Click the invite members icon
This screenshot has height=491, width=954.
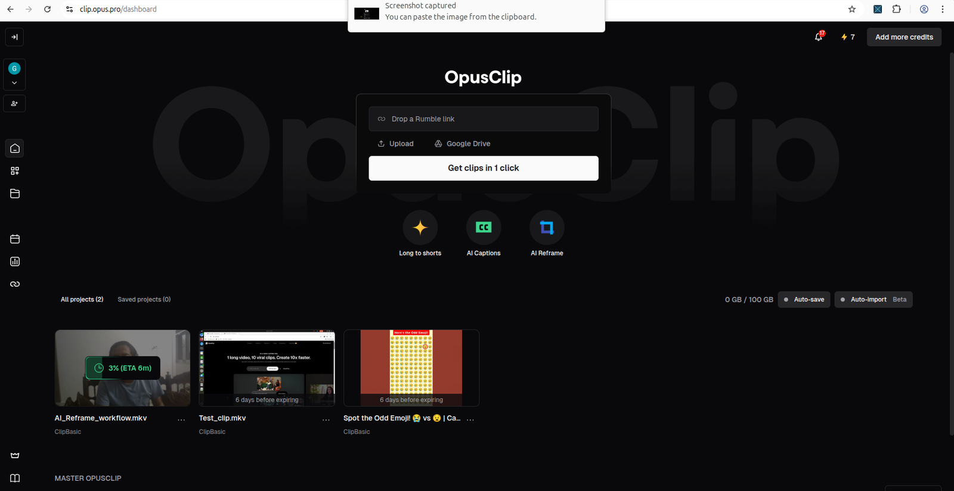coord(14,104)
